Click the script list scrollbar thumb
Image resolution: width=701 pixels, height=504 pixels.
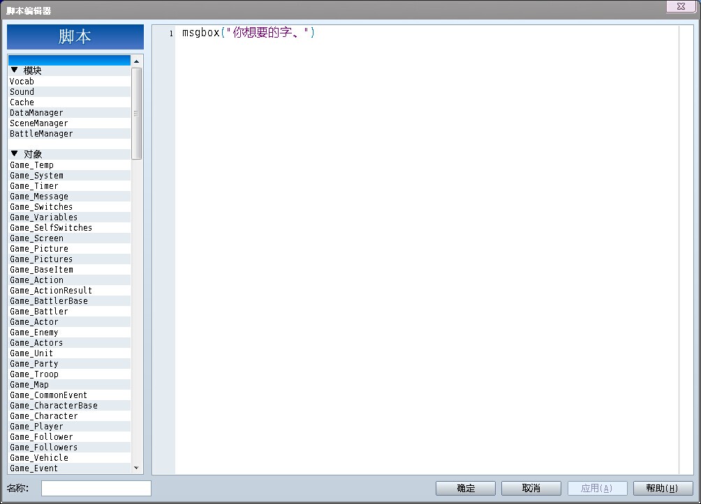point(136,114)
